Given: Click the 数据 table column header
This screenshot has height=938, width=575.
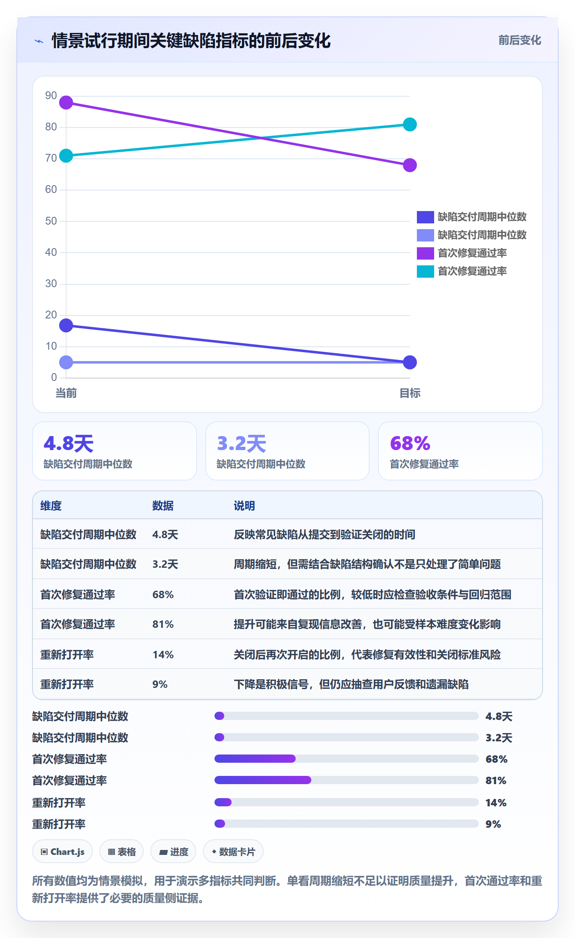Looking at the screenshot, I should click(x=163, y=506).
